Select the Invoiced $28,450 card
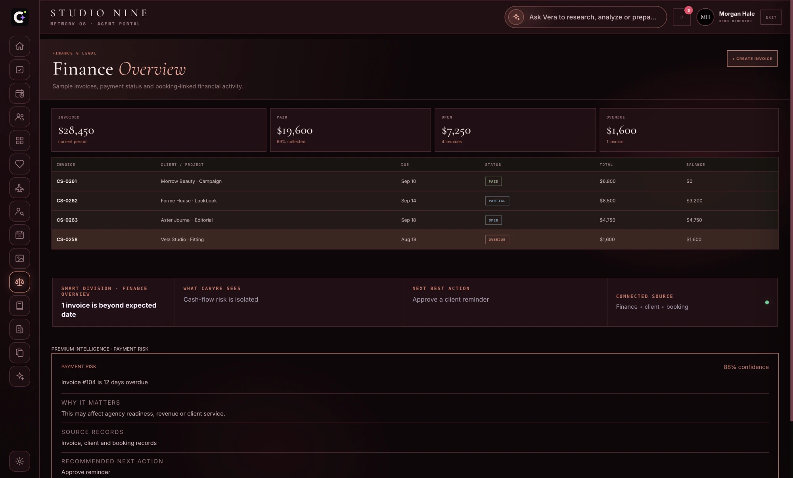This screenshot has width=793, height=478. tap(159, 130)
